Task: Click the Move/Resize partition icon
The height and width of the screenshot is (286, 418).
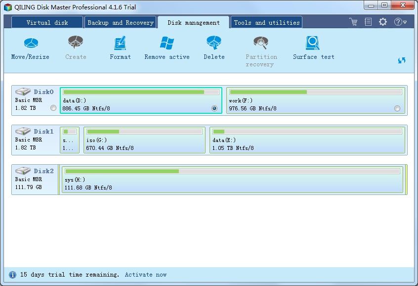Action: pos(31,43)
